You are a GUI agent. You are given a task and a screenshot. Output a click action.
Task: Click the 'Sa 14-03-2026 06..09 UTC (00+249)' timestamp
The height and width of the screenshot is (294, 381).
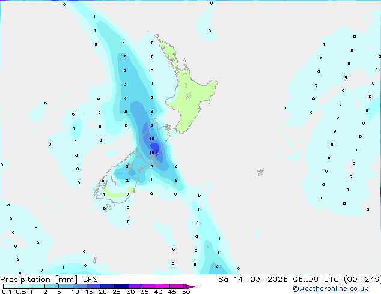(x=299, y=280)
